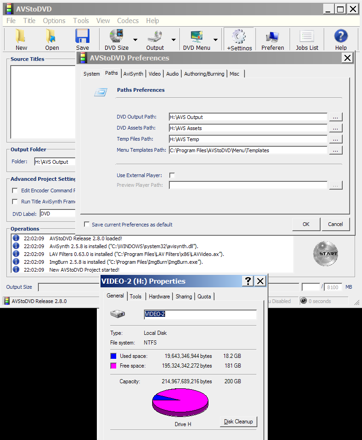Image resolution: width=362 pixels, height=440 pixels.
Task: Click the info icon beside the ImgBurn log entry
Action: pos(16,262)
